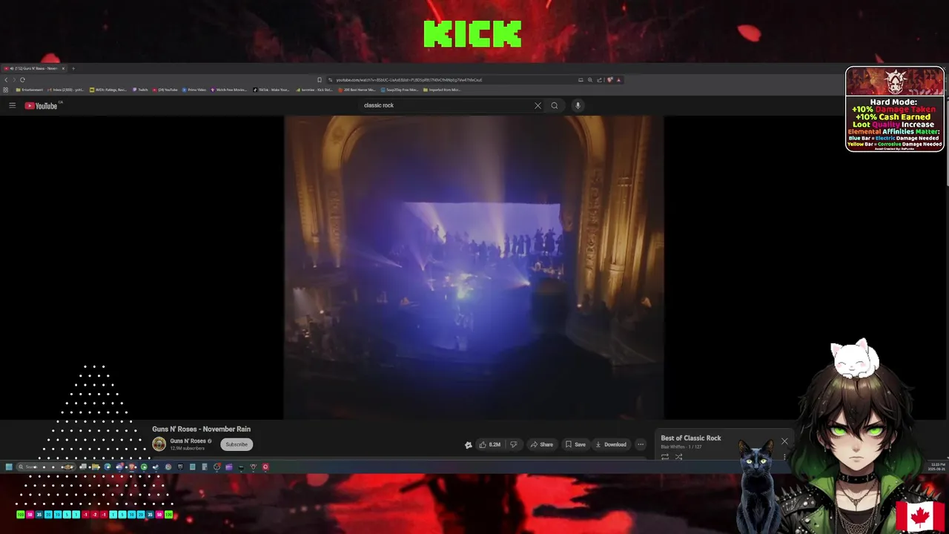Open Brave Shields icon
Screen dimensions: 949x534
[x=609, y=79]
